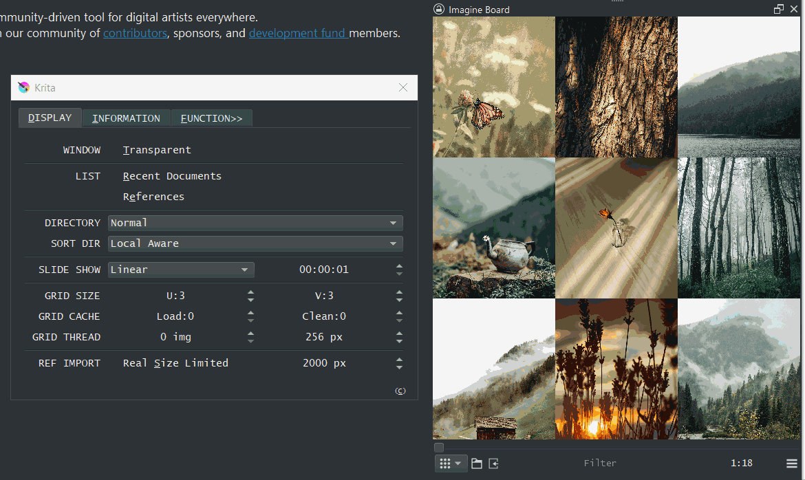Open the DIRECTORY Normal dropdown
The height and width of the screenshot is (480, 805).
[x=393, y=223]
